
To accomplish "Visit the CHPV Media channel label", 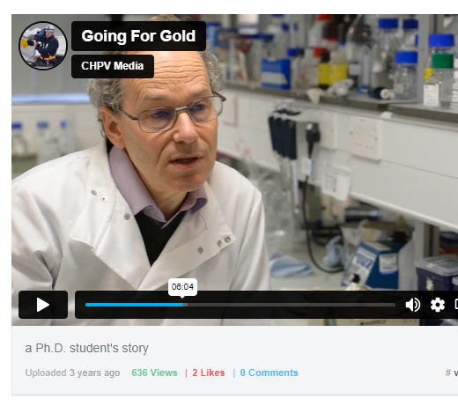I will tap(113, 66).
